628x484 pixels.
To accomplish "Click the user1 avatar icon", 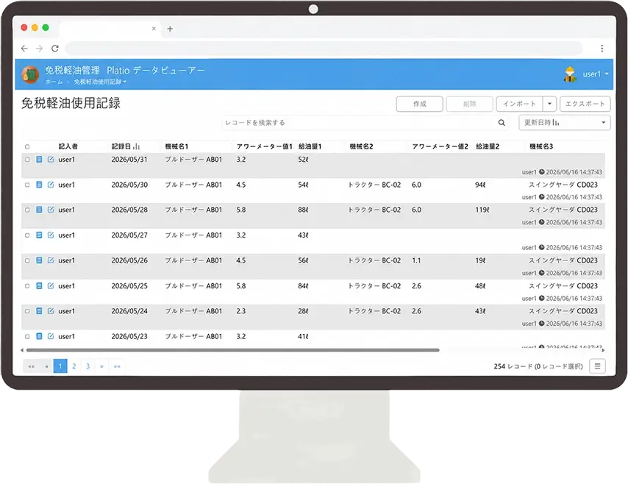I will click(x=570, y=74).
